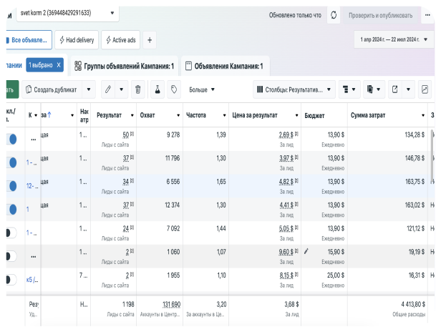Expand the date range selector
Viewport: 441px width, 332px height.
[x=395, y=38]
